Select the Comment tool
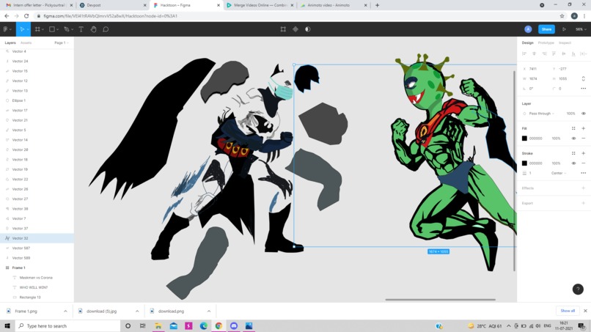 106,29
